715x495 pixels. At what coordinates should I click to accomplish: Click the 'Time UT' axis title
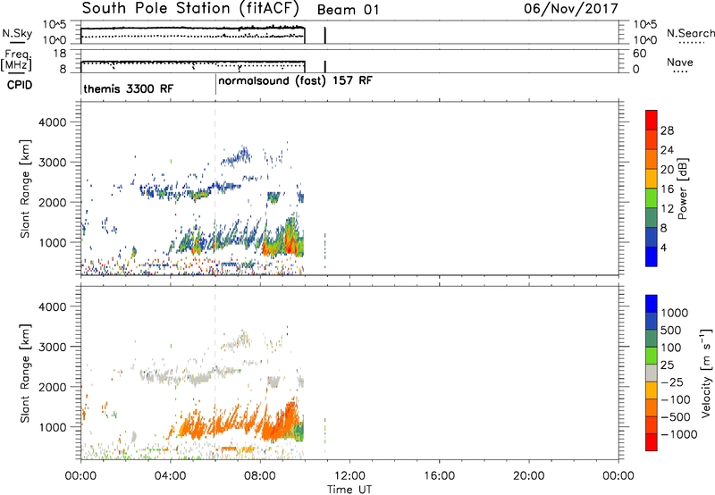click(x=349, y=490)
